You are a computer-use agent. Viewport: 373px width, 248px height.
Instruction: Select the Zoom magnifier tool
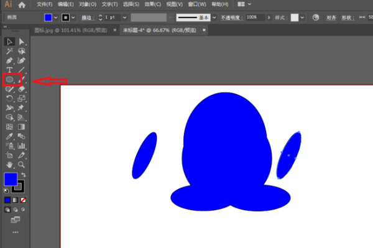22,165
